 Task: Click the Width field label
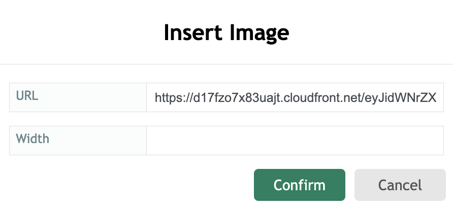coord(33,138)
